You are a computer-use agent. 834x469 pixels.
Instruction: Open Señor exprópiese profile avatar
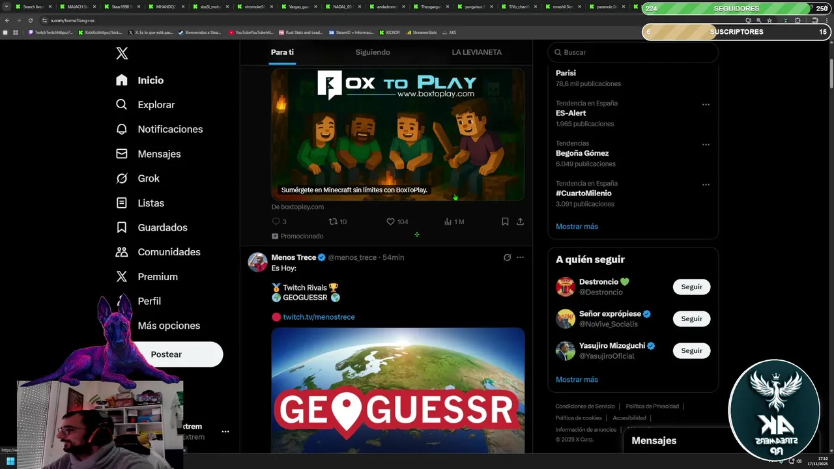pos(566,319)
